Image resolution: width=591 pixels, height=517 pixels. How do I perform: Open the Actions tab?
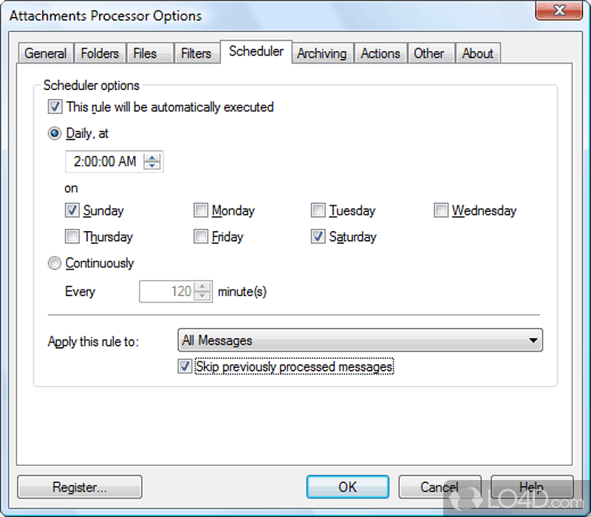[380, 53]
